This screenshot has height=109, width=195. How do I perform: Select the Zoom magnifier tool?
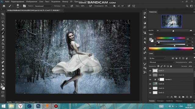pyautogui.click(x=3, y=77)
